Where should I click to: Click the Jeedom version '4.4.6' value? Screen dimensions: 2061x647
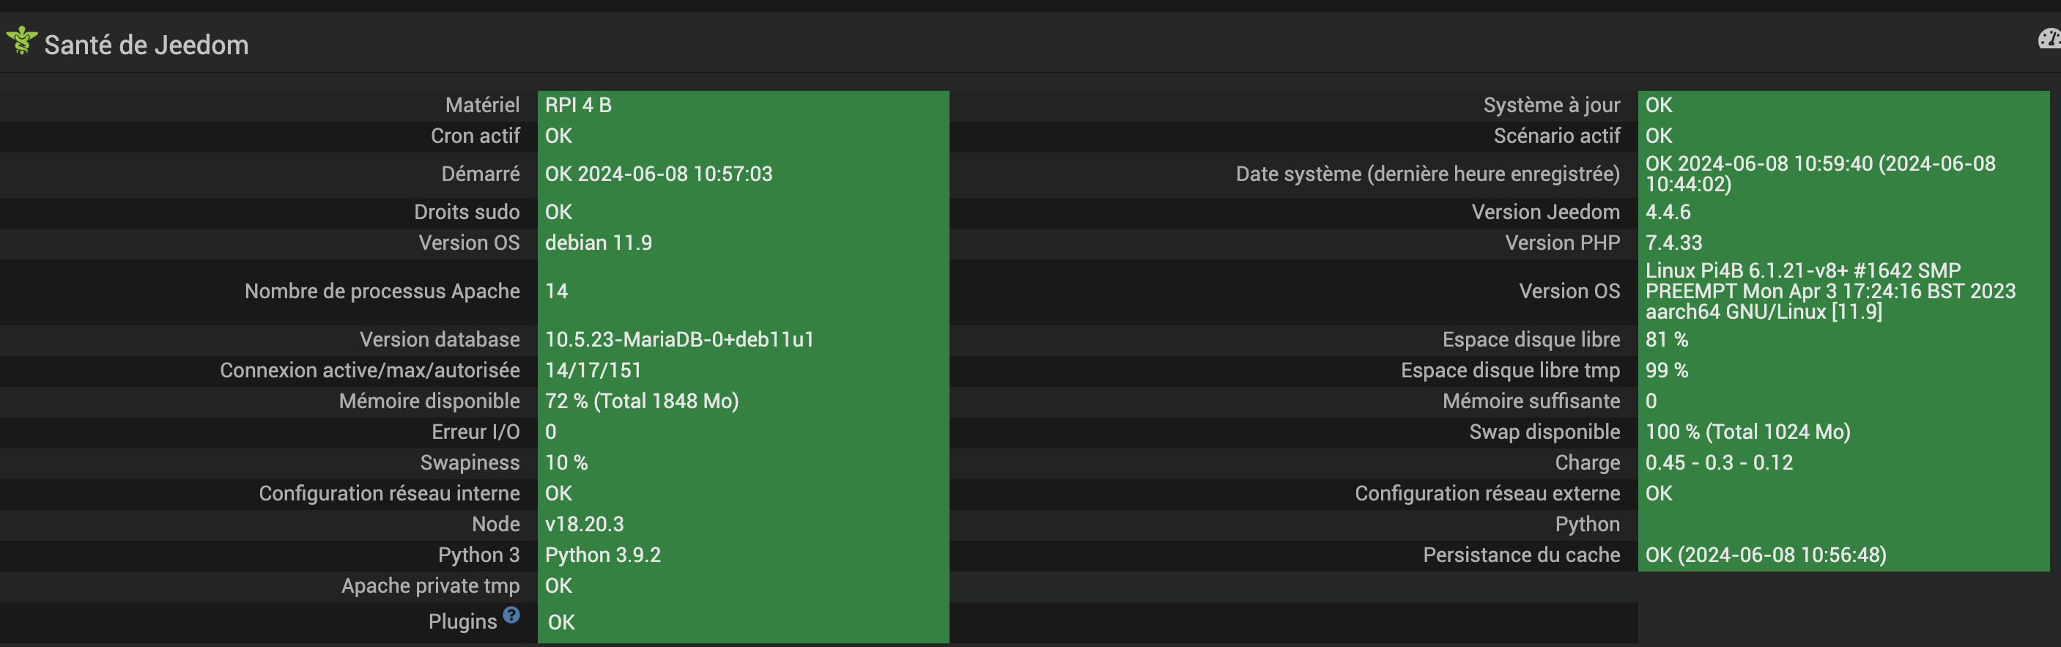click(x=1668, y=212)
